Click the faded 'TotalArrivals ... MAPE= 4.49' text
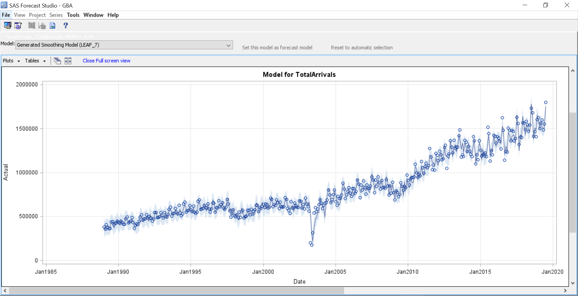This screenshot has width=578, height=296. 49,37
